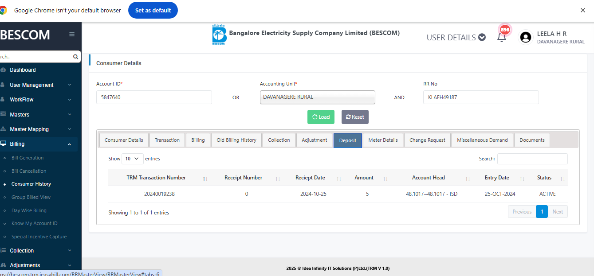Click the green Load button
Viewport: 594px width, 276px height.
(x=321, y=117)
